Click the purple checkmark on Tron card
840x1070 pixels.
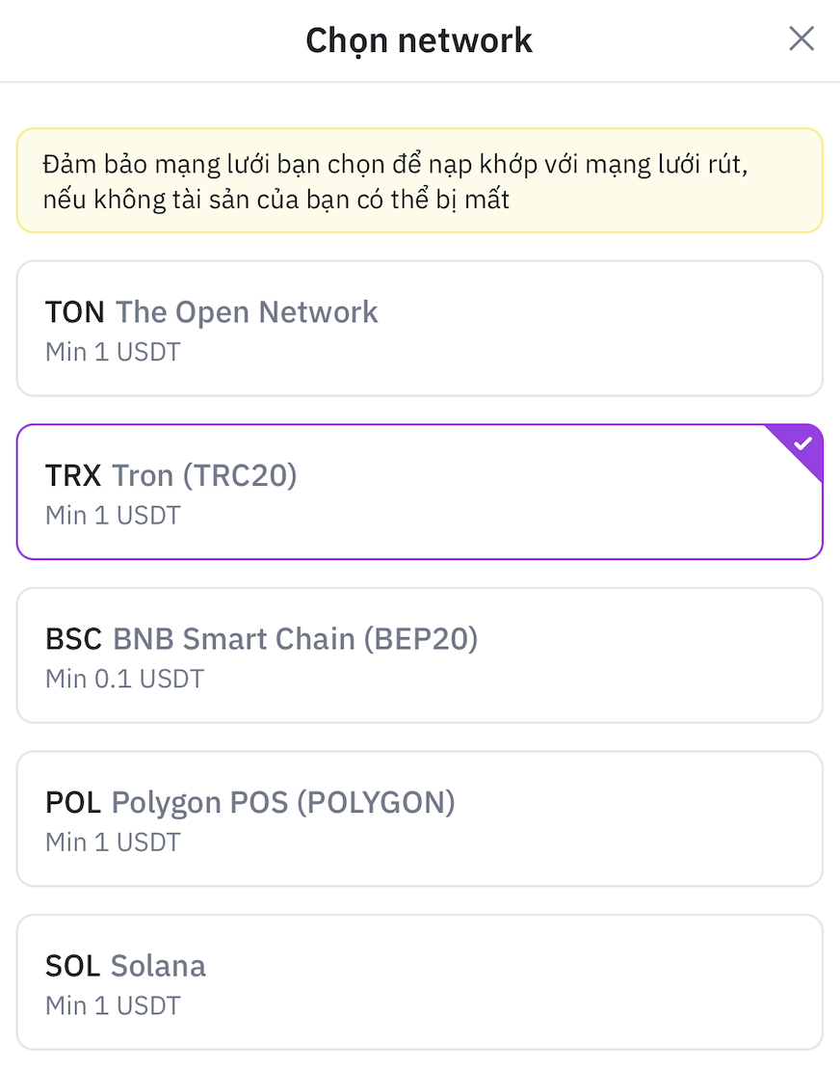click(x=803, y=443)
